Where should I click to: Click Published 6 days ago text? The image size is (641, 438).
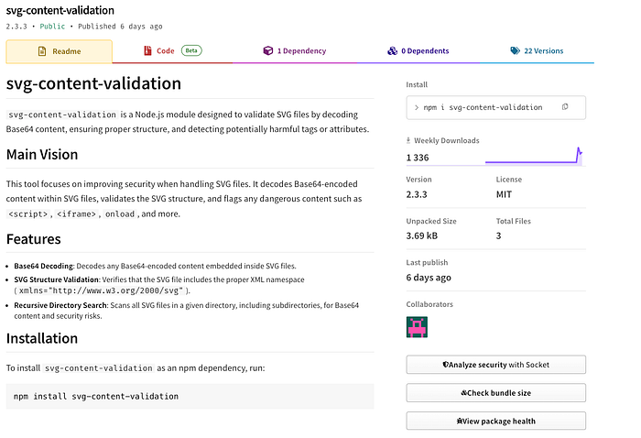click(x=120, y=27)
